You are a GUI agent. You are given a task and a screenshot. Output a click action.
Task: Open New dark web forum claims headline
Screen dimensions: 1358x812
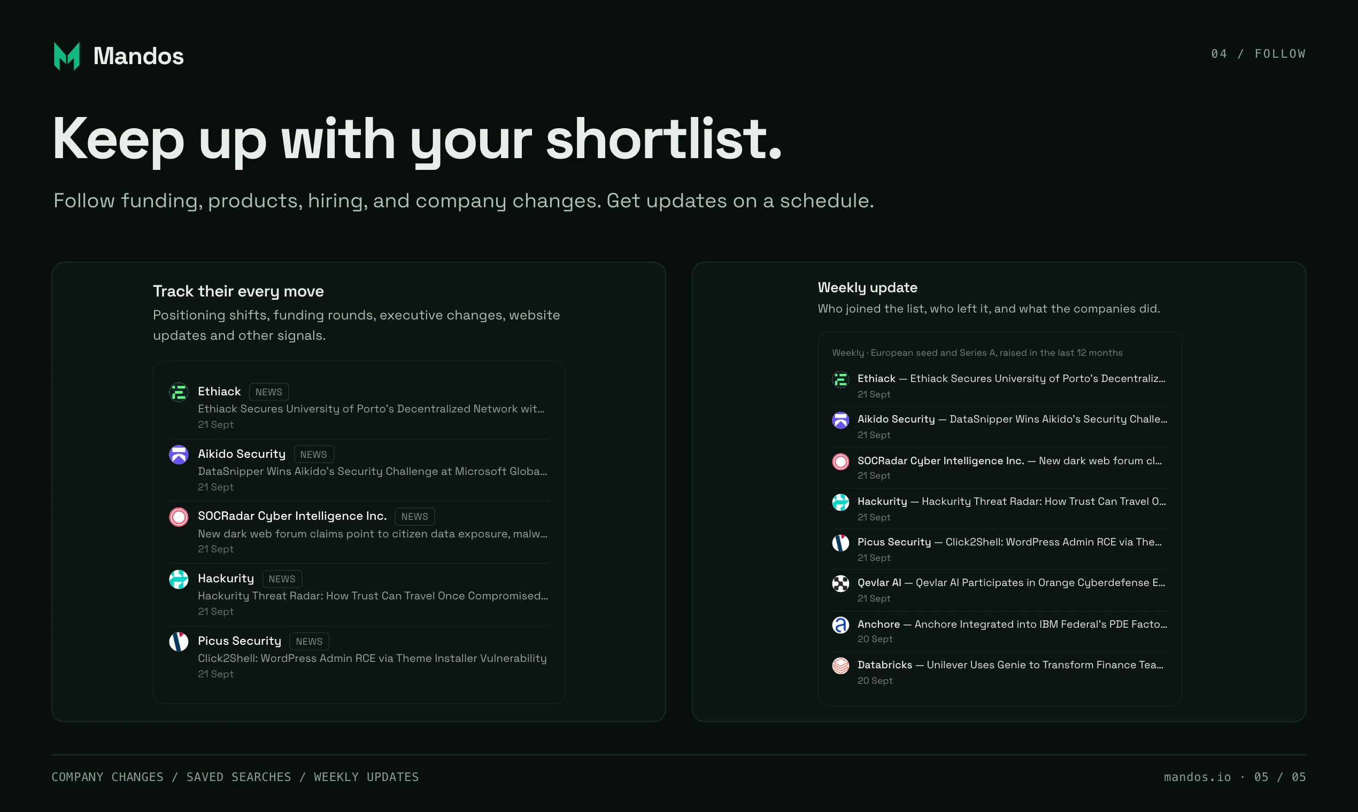point(372,534)
